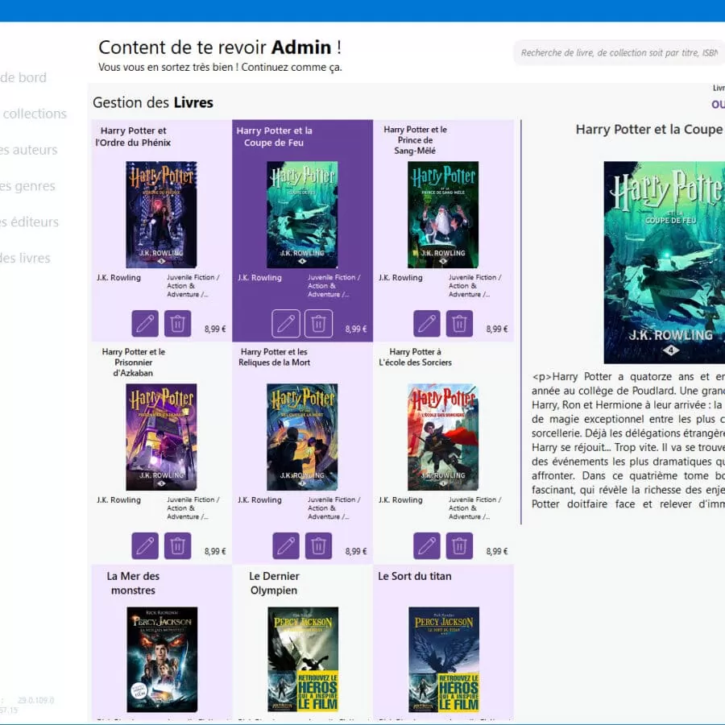Screen dimensions: 725x725
Task: Delete Harry Potter à L'école des Sorciers
Action: (x=459, y=545)
